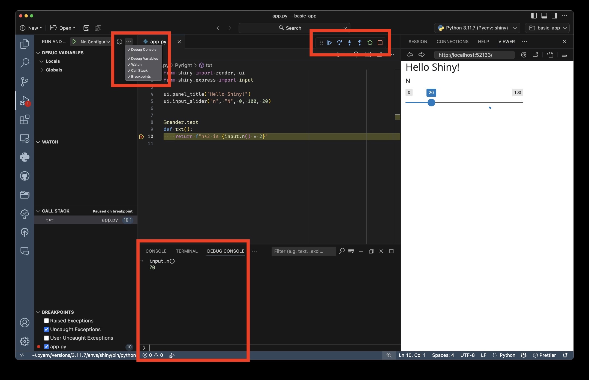Go forward in the Viewer pane

[x=422, y=55]
